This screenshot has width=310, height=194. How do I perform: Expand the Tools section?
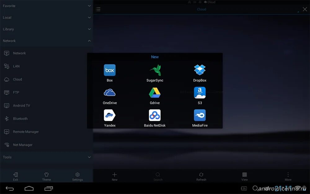(46, 157)
